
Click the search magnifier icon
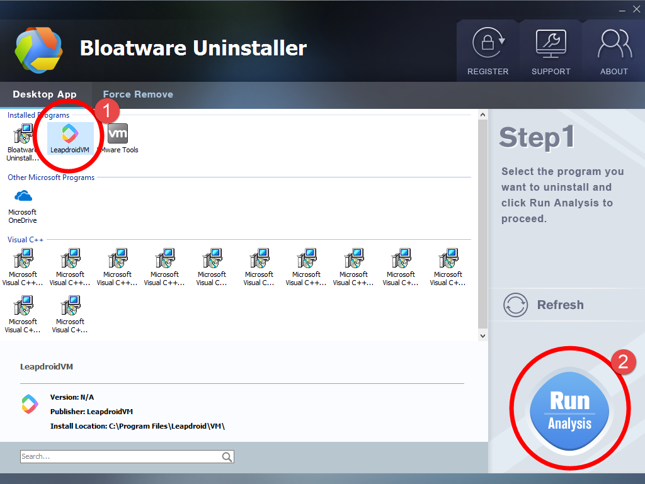(x=227, y=457)
